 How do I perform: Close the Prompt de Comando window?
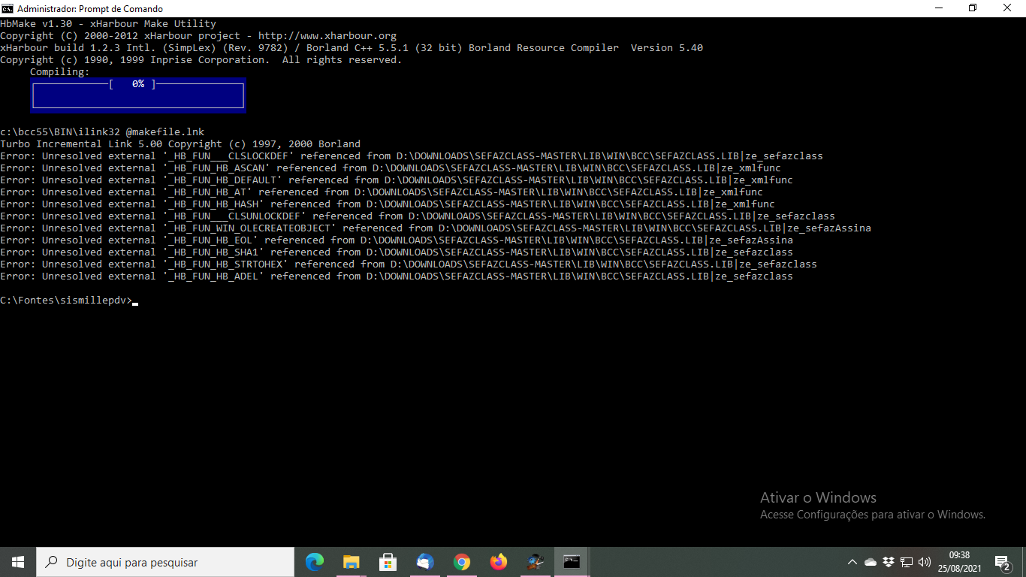[1008, 8]
